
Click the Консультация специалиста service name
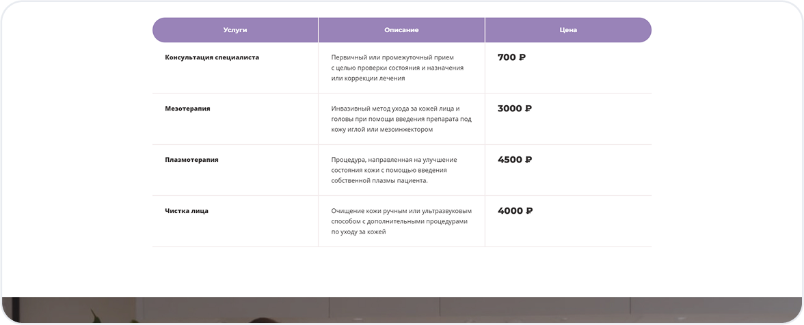[212, 57]
